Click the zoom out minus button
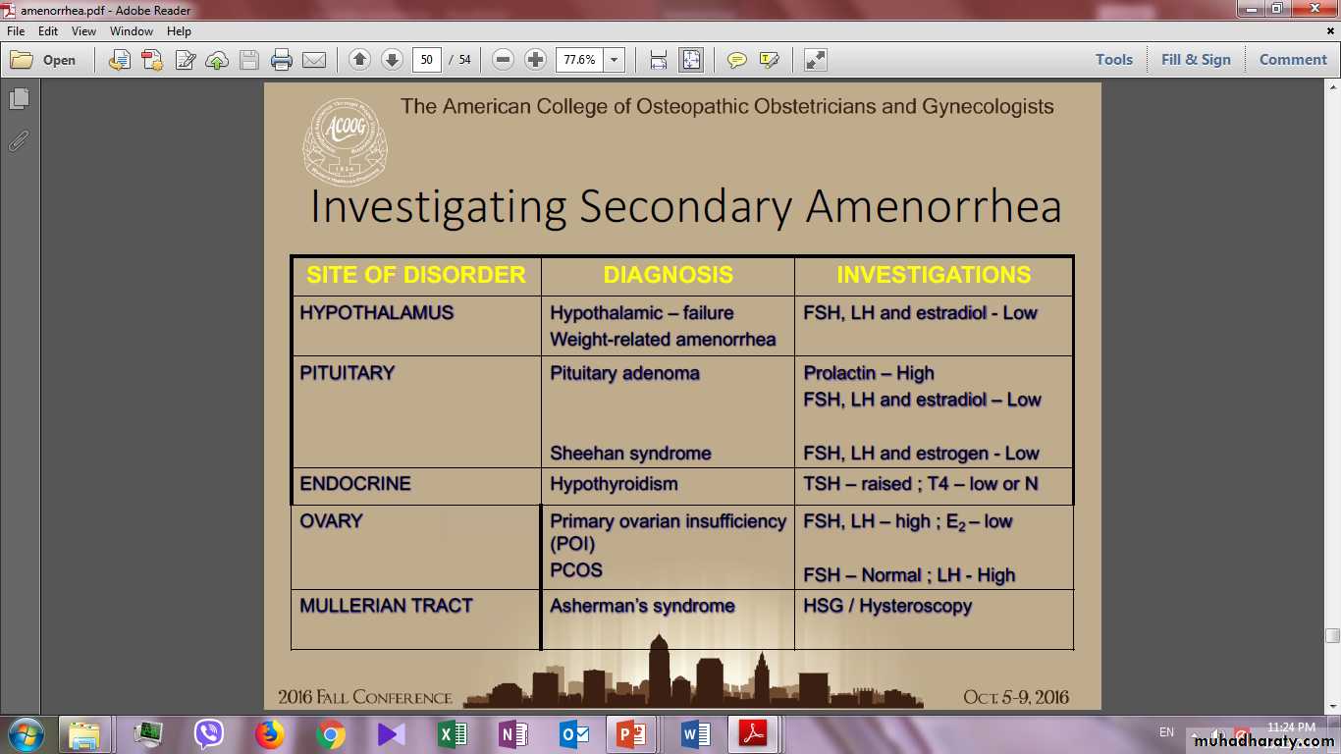This screenshot has height=754, width=1341. pos(503,60)
